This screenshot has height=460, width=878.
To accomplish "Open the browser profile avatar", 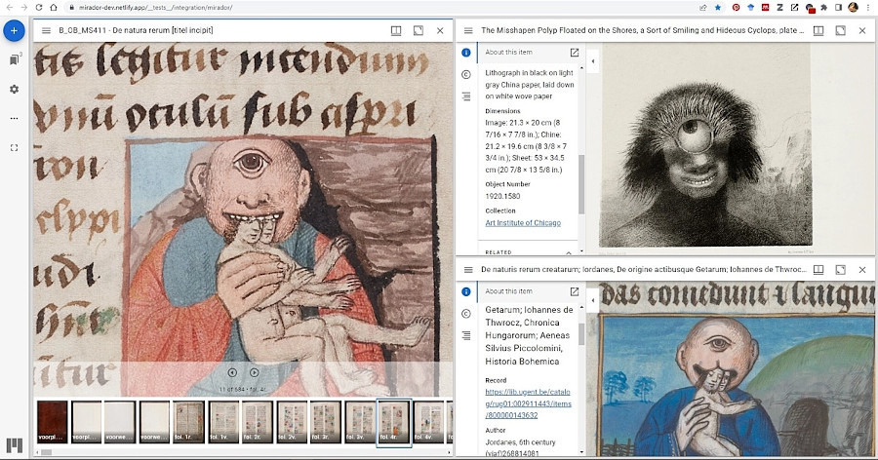I will 853,7.
